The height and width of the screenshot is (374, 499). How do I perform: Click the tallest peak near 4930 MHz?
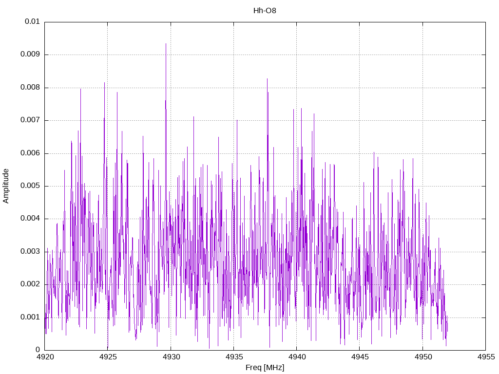[166, 44]
